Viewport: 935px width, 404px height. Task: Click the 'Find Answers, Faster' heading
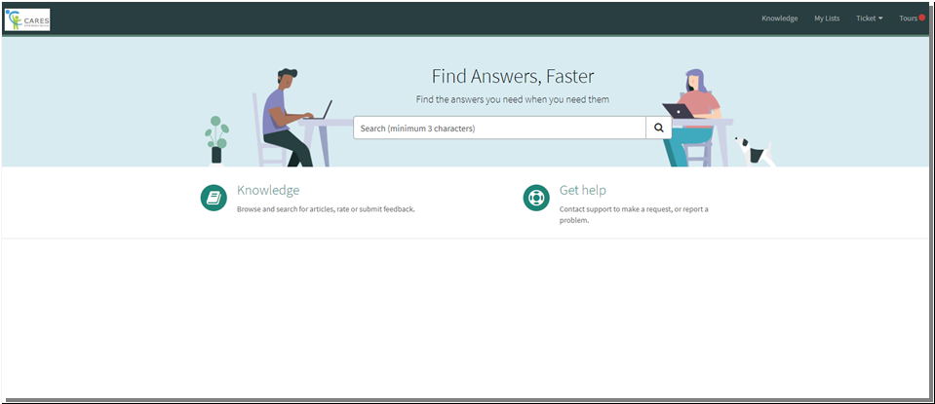[x=512, y=77]
